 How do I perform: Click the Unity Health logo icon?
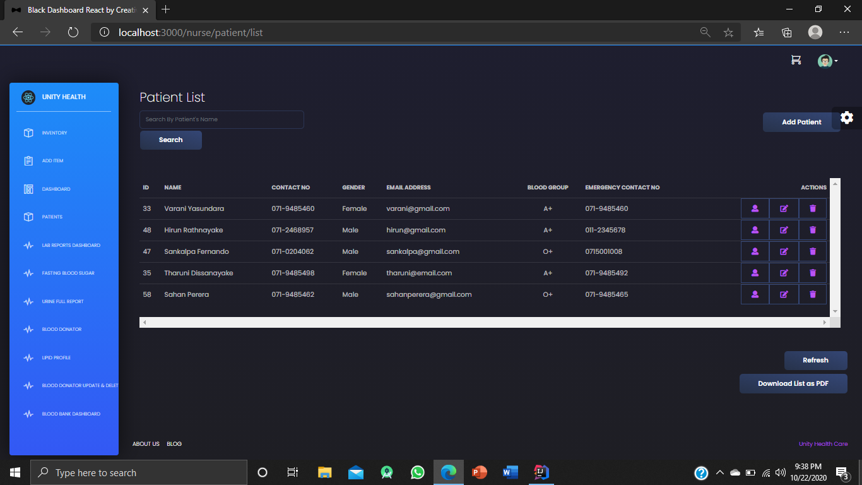coord(28,97)
